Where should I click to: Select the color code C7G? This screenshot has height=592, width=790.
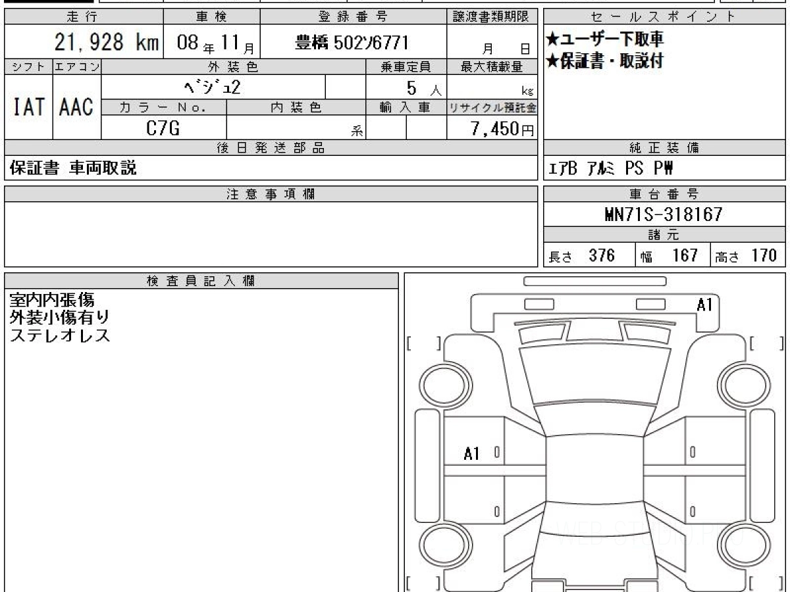pos(163,128)
